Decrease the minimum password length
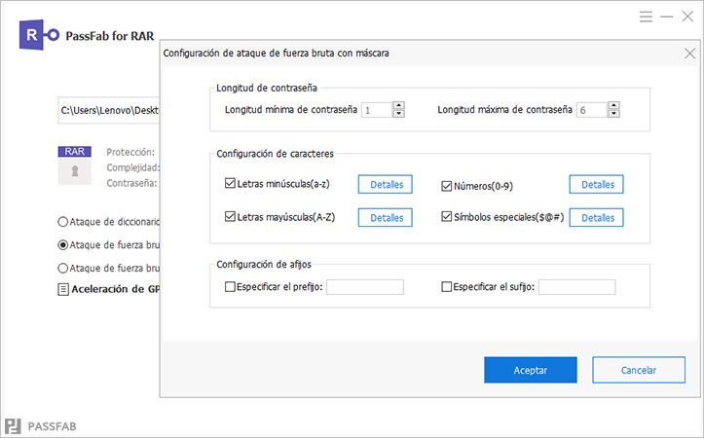The image size is (704, 438). pyautogui.click(x=398, y=114)
